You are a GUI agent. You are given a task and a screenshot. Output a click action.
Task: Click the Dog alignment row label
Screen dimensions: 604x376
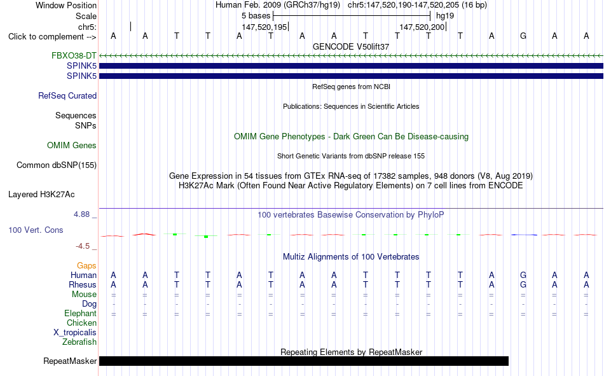coord(90,304)
